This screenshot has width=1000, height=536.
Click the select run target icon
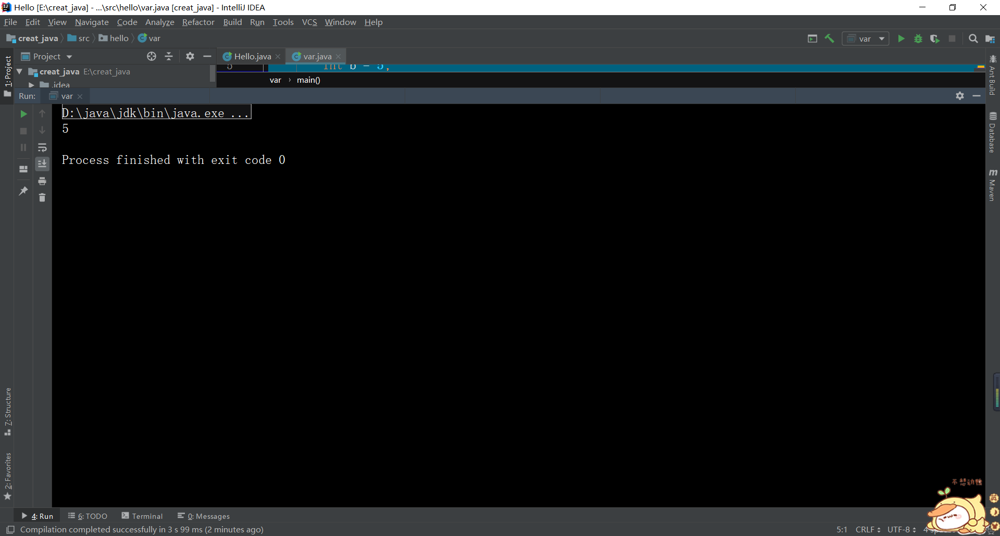(x=813, y=39)
